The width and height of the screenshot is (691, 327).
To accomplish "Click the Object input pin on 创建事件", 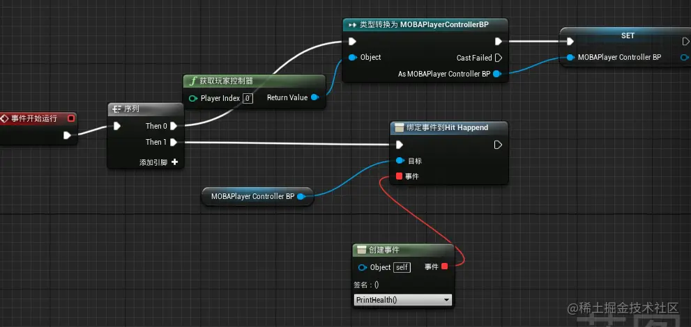I will coord(363,267).
